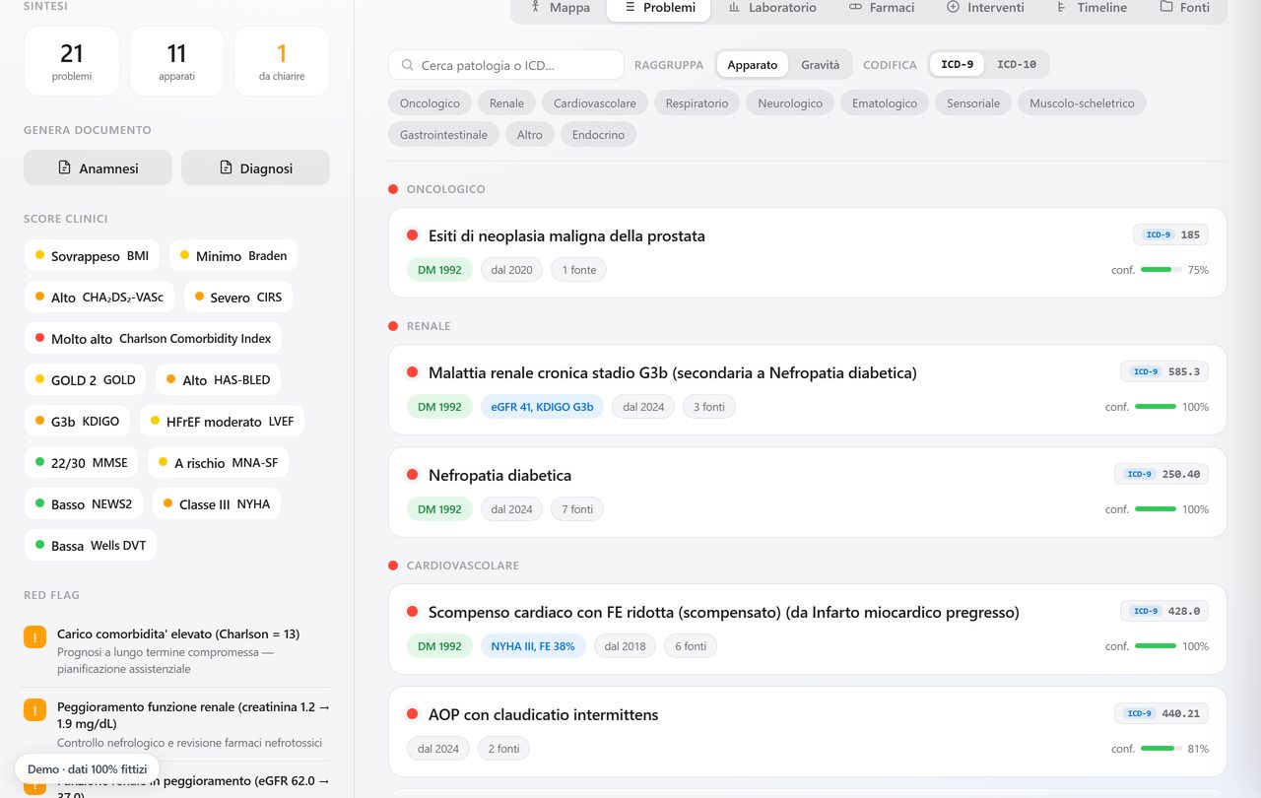Open the Fonti tab
Screen dimensions: 1261x798
coord(1184,8)
